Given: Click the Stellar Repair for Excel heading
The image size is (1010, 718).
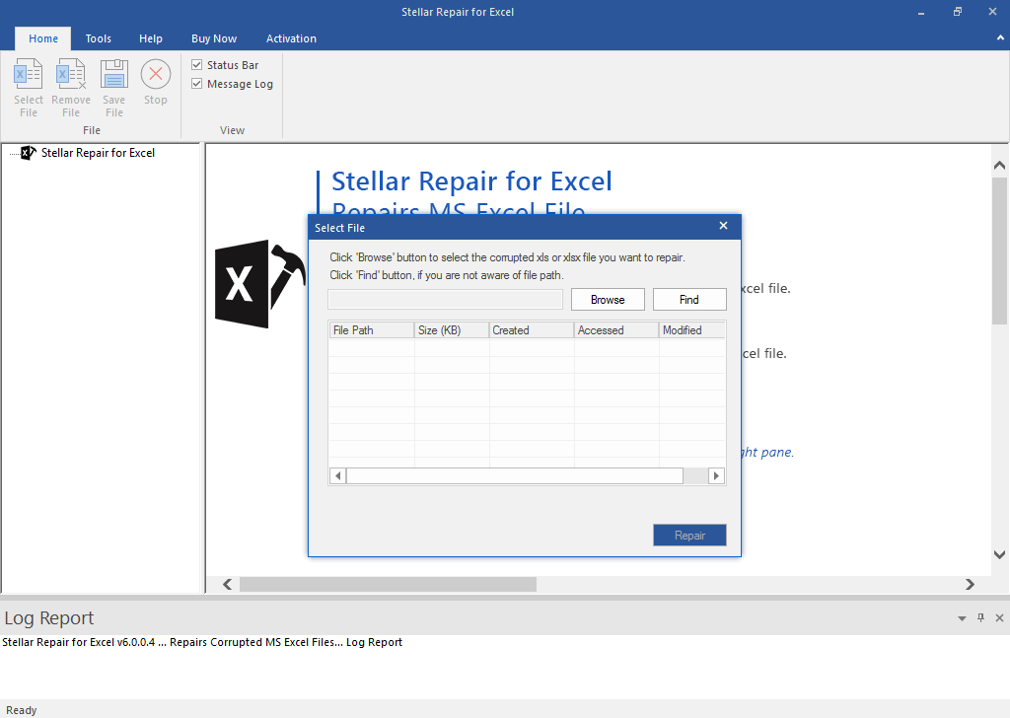Looking at the screenshot, I should tap(471, 181).
